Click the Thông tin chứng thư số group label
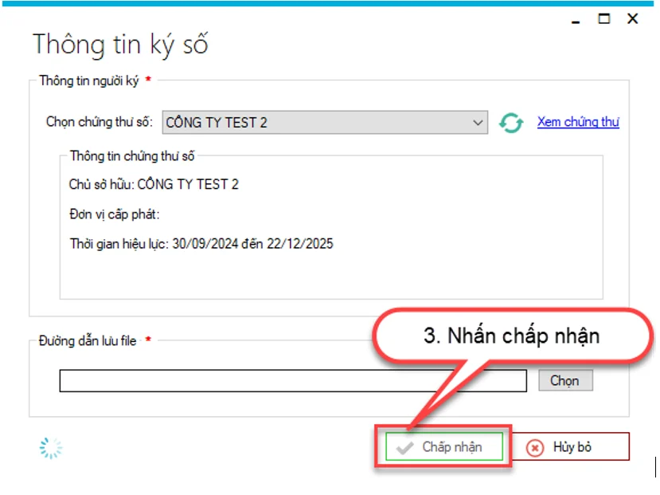 click(x=132, y=156)
